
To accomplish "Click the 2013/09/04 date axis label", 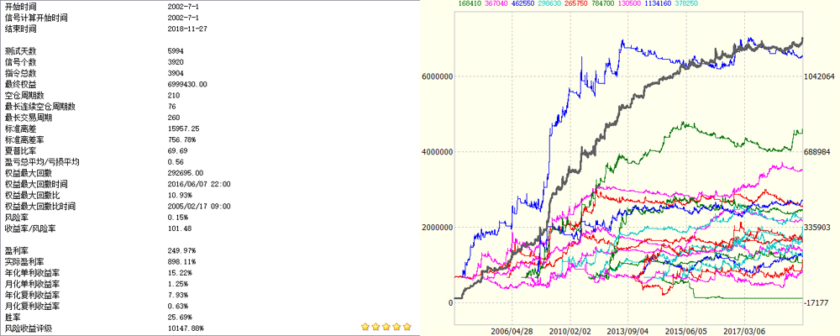I will (627, 331).
